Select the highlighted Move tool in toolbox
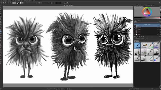161x90 pixels. point(1,32)
